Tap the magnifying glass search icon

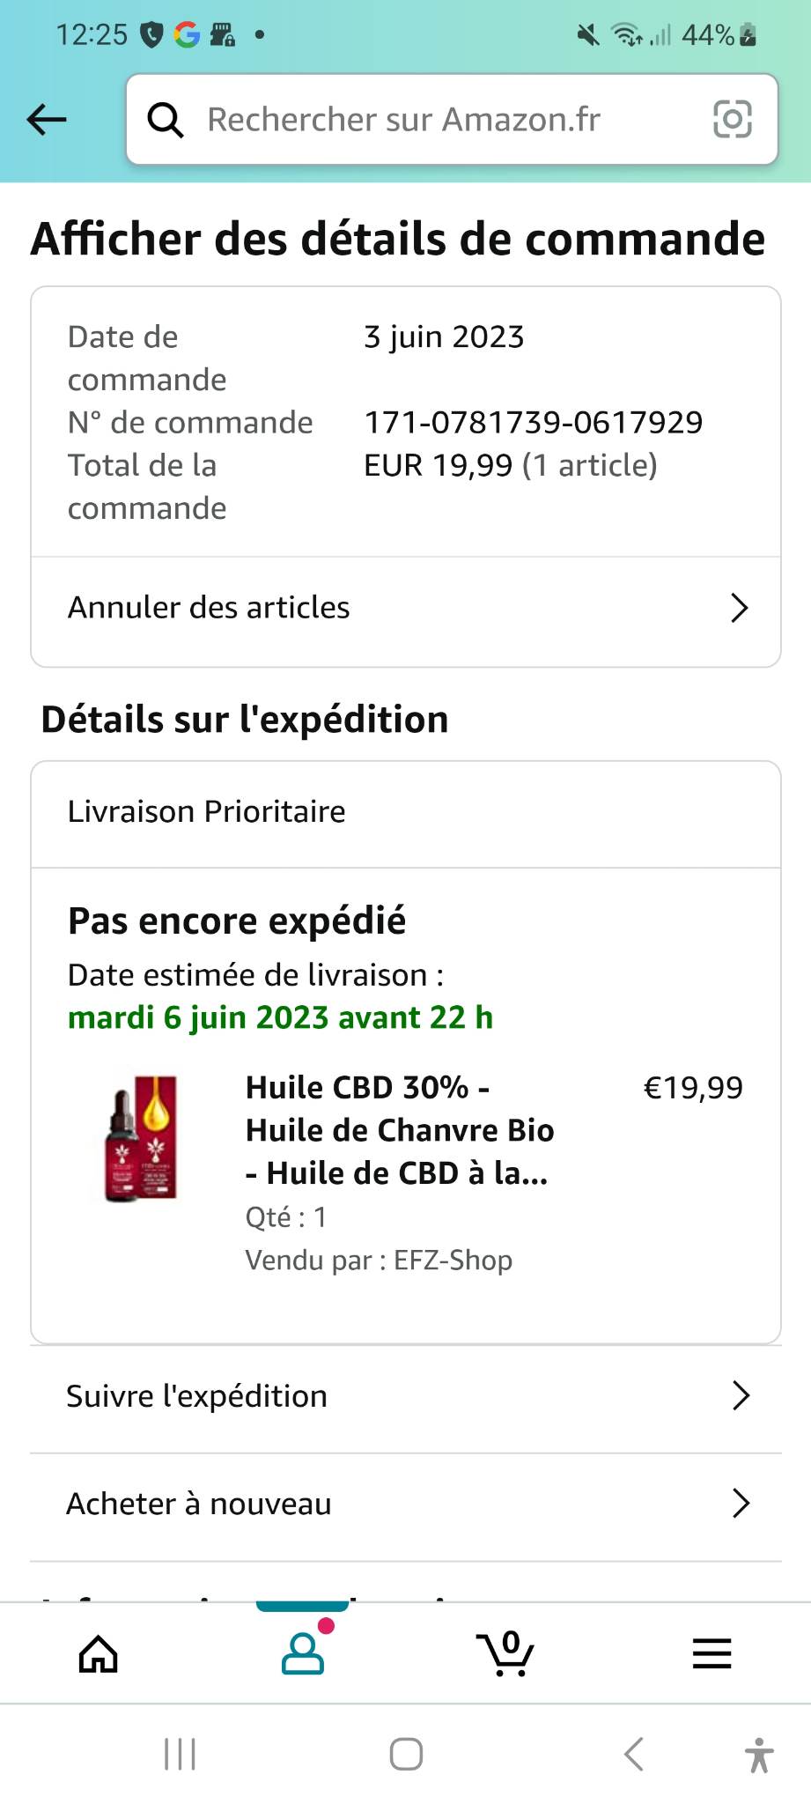coord(166,120)
